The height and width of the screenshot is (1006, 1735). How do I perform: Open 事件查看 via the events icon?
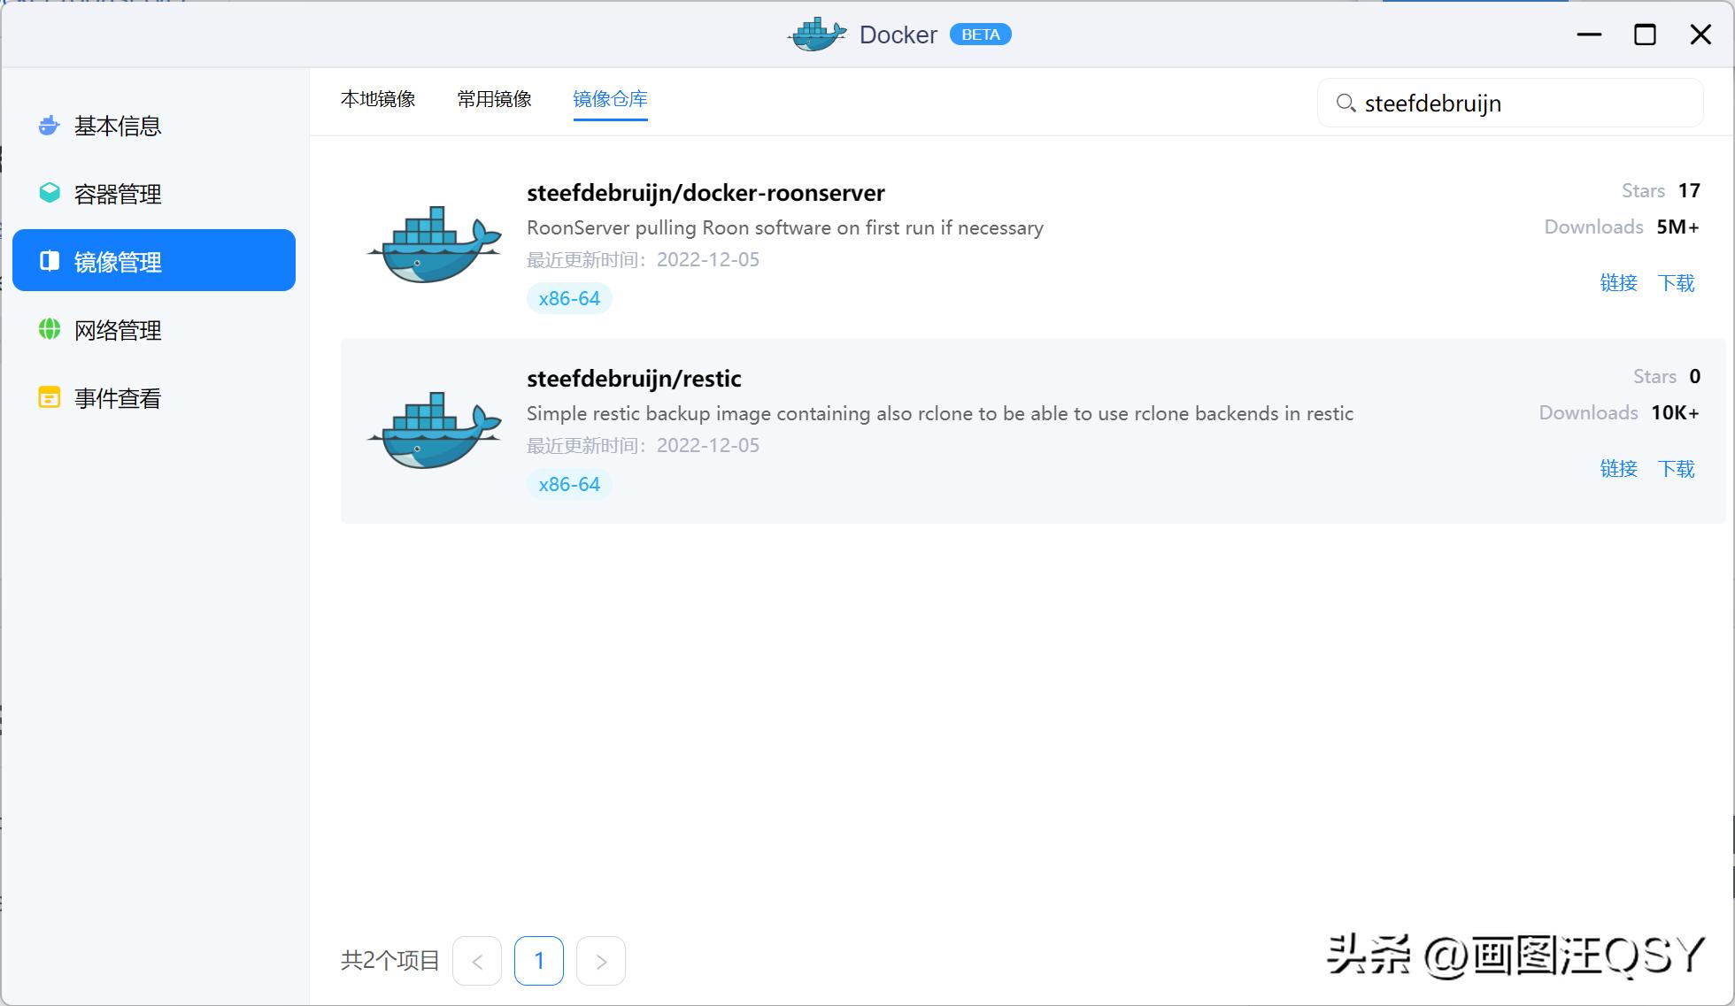coord(50,397)
